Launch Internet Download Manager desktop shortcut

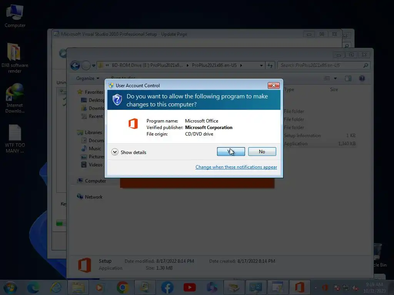point(15,98)
